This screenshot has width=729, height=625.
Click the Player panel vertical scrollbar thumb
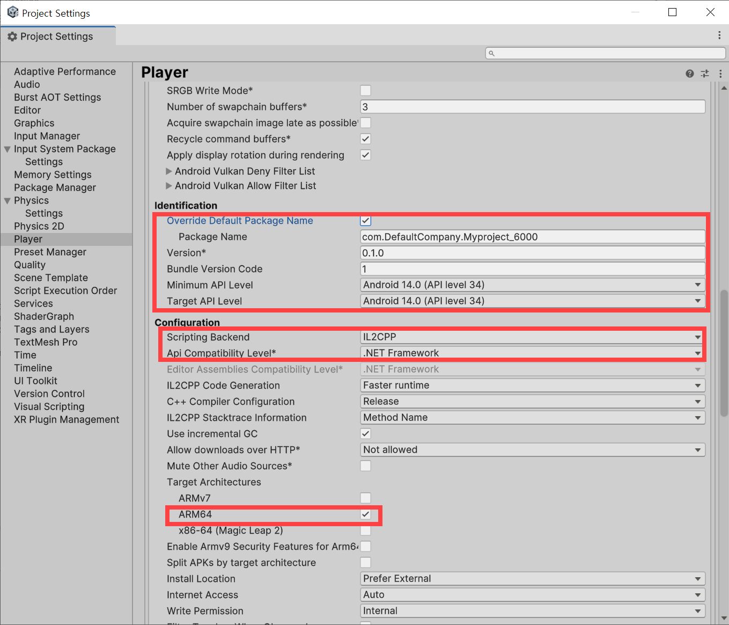(724, 353)
